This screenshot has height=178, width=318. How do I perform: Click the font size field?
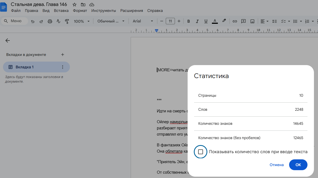(x=170, y=21)
